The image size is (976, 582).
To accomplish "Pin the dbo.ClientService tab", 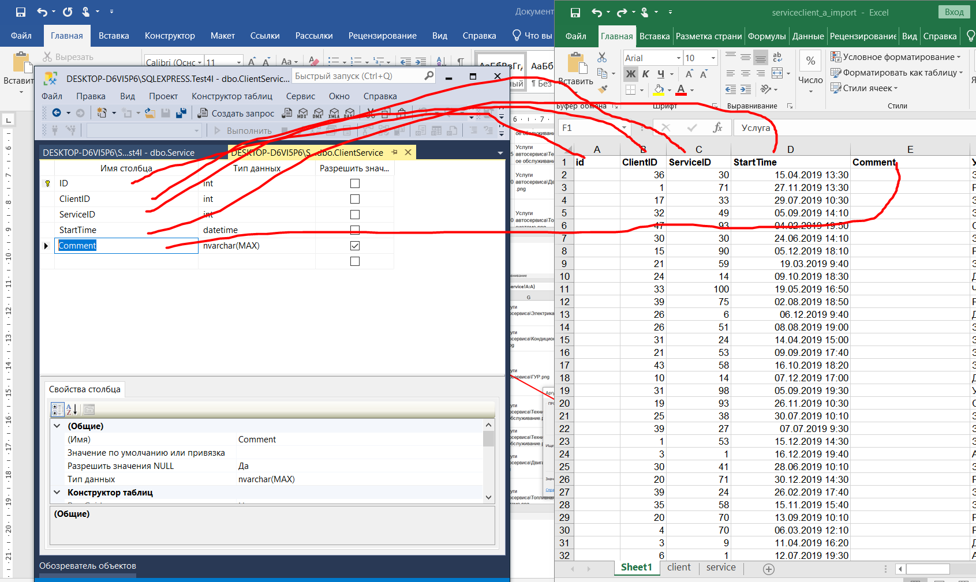I will [x=395, y=152].
